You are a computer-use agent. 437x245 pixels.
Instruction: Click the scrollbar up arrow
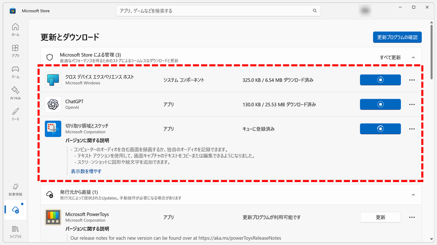(432, 22)
